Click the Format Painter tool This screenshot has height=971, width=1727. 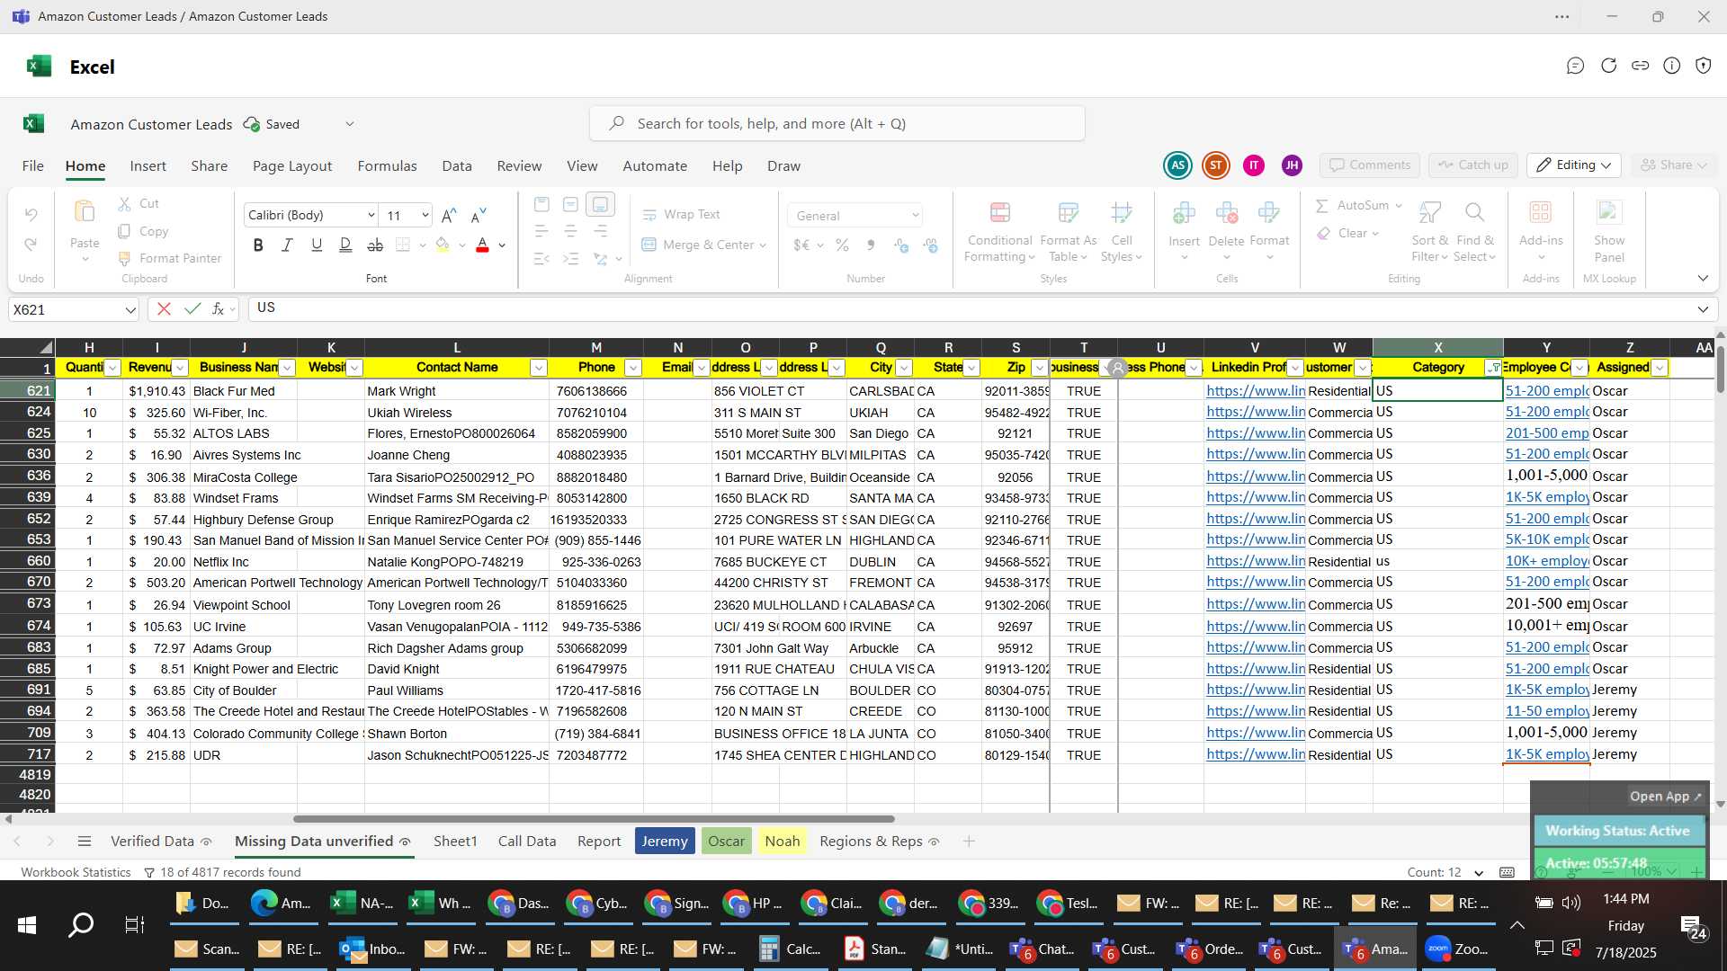[170, 258]
